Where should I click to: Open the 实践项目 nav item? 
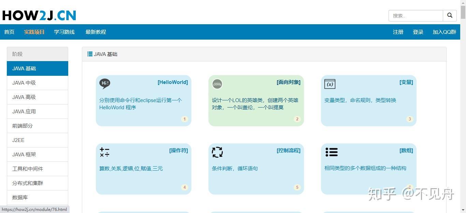coord(34,32)
